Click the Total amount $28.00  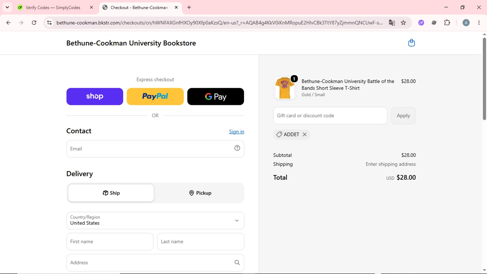(406, 177)
